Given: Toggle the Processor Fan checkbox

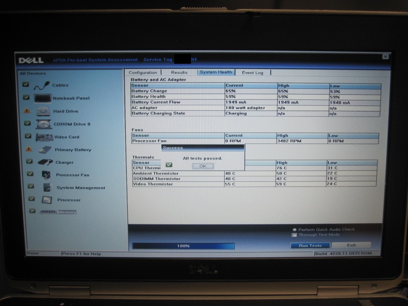Looking at the screenshot, I should (x=30, y=174).
